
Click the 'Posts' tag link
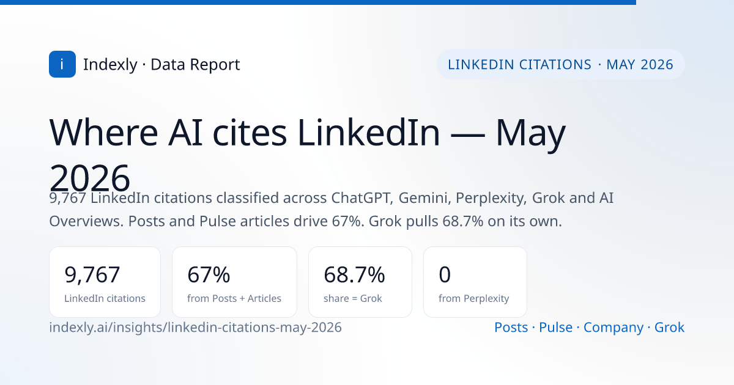[511, 328]
